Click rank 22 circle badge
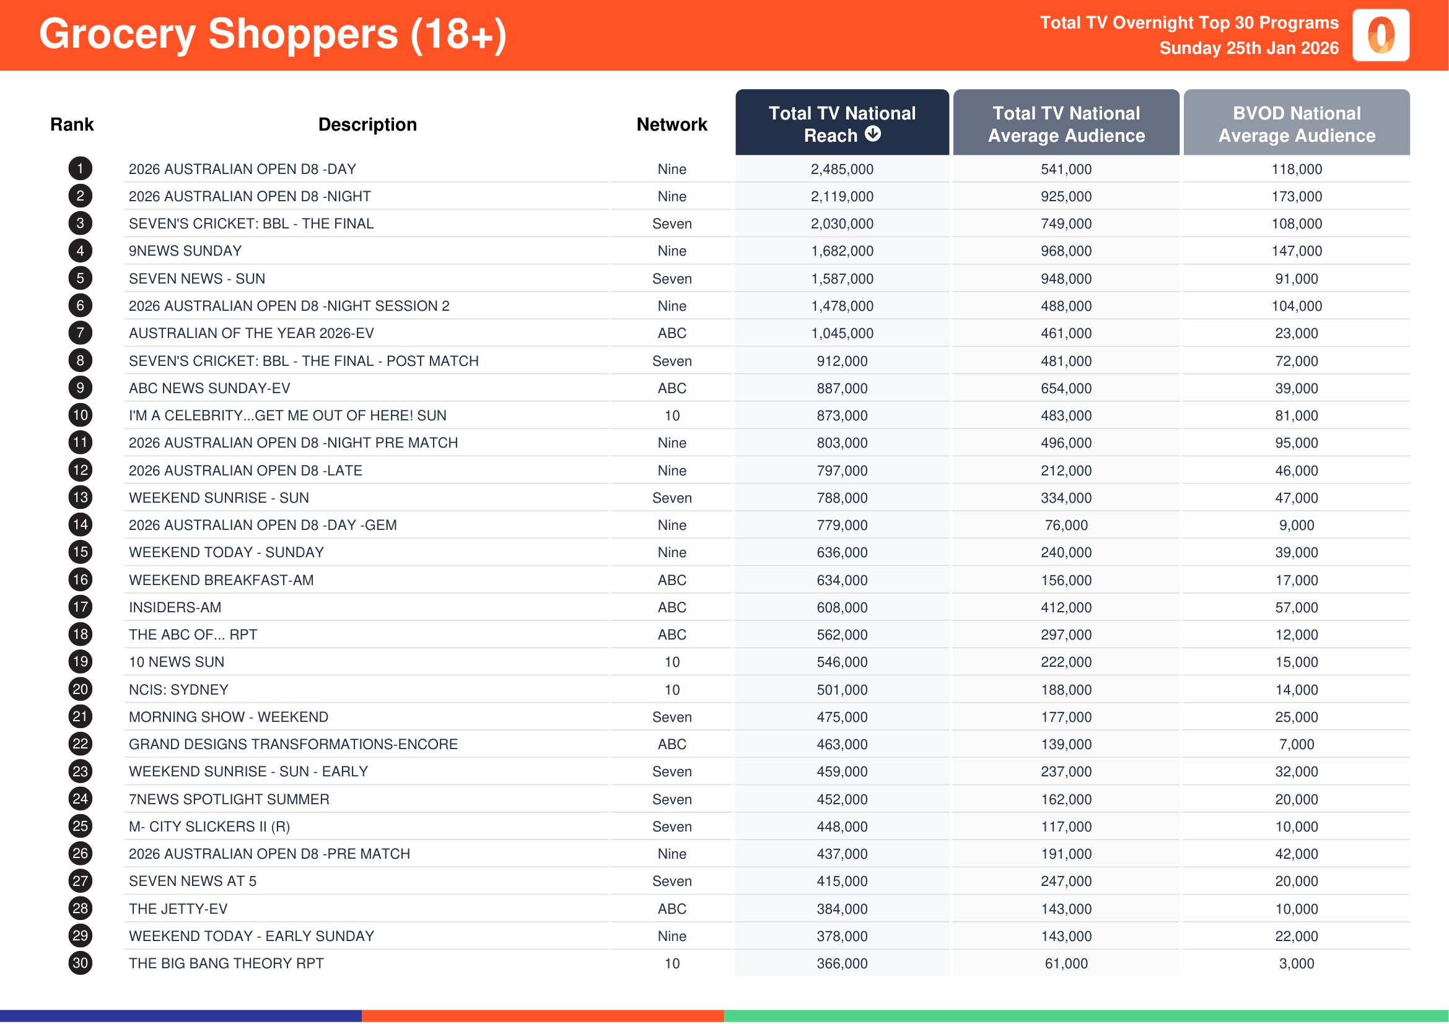This screenshot has width=1449, height=1024. [x=80, y=744]
